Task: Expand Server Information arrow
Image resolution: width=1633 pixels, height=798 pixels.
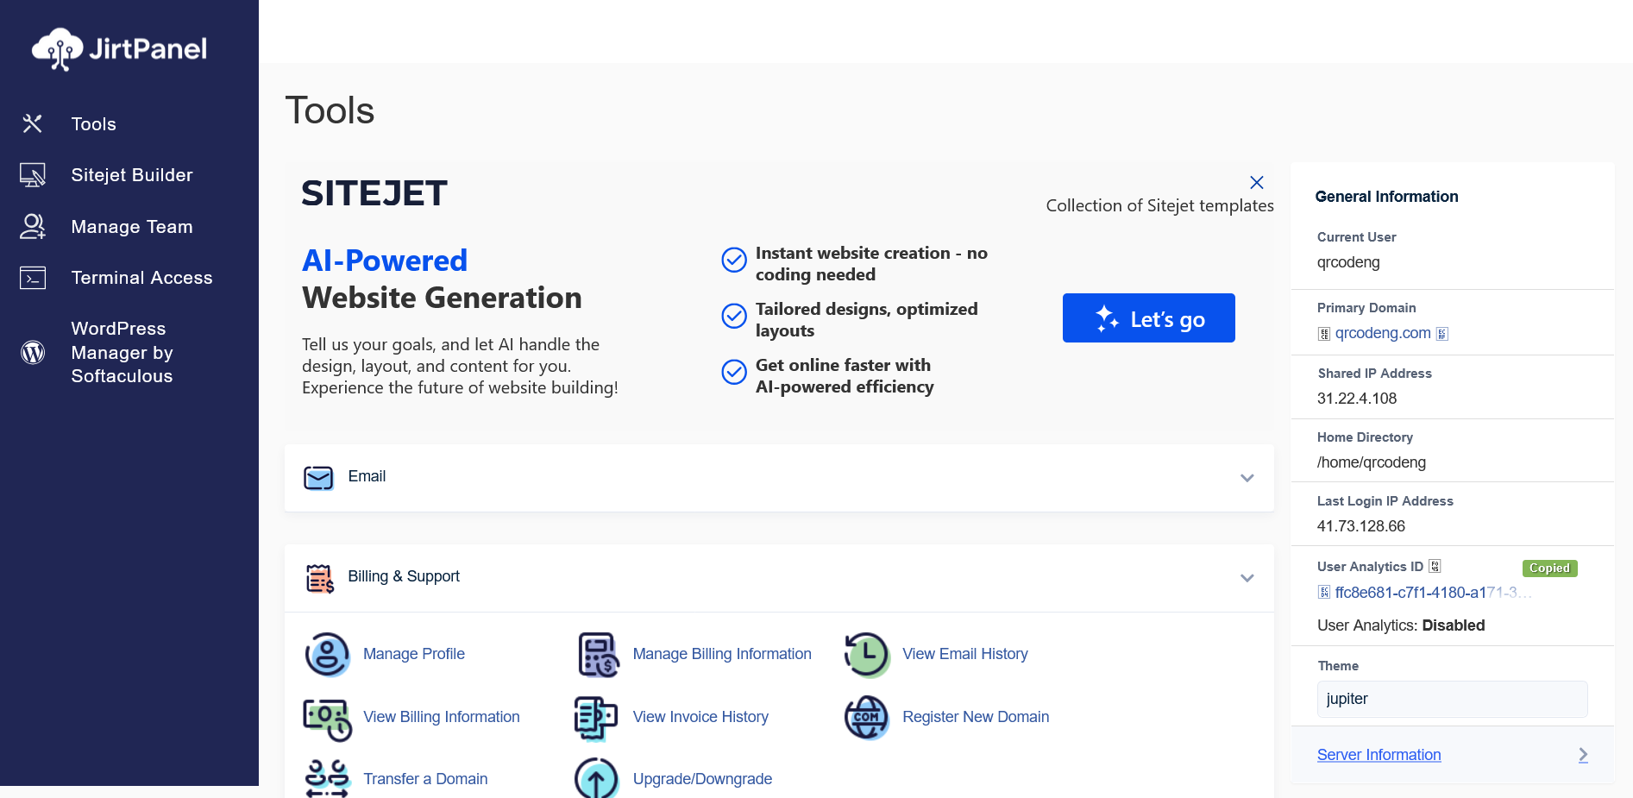Action: coord(1582,755)
